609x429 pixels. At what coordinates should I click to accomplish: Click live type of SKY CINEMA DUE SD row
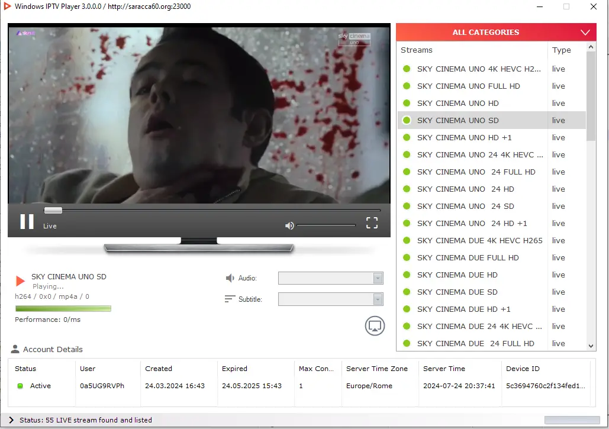[x=559, y=292]
